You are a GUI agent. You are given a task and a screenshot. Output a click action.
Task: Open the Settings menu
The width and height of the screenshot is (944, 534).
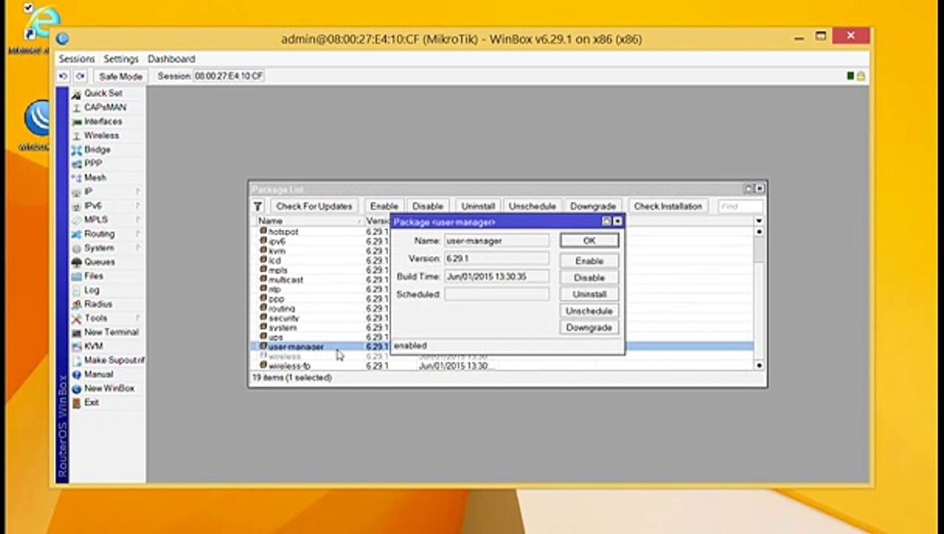121,59
